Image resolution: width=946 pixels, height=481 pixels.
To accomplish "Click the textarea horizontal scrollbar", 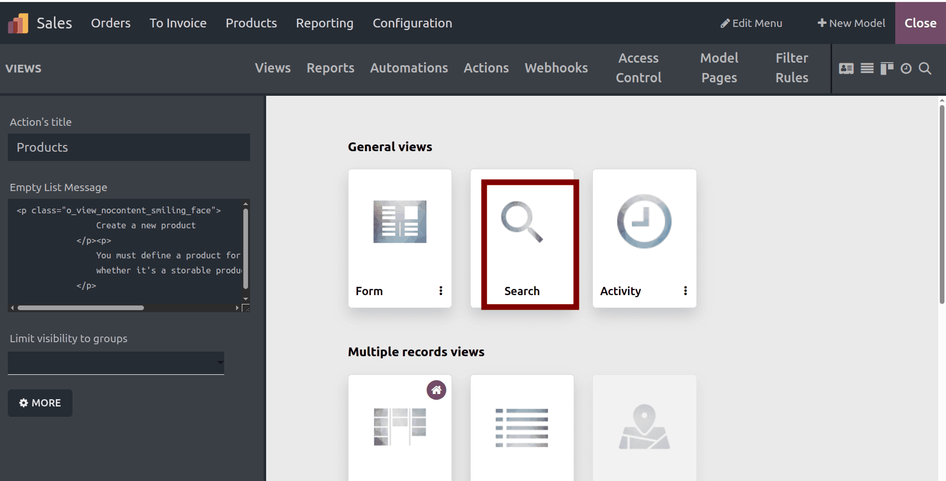I will point(81,308).
